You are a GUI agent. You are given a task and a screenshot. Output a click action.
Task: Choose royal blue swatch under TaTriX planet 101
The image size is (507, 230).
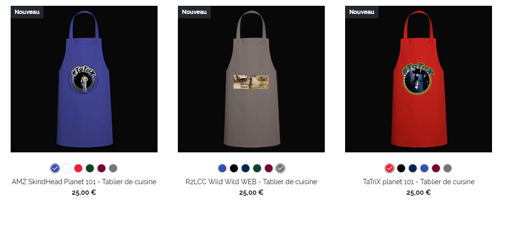pyautogui.click(x=424, y=168)
